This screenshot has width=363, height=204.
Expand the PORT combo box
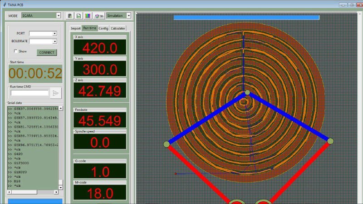[54, 34]
